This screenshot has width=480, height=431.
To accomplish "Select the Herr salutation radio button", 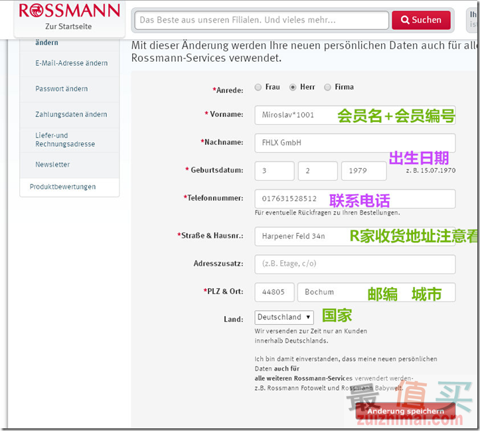I will pyautogui.click(x=293, y=87).
